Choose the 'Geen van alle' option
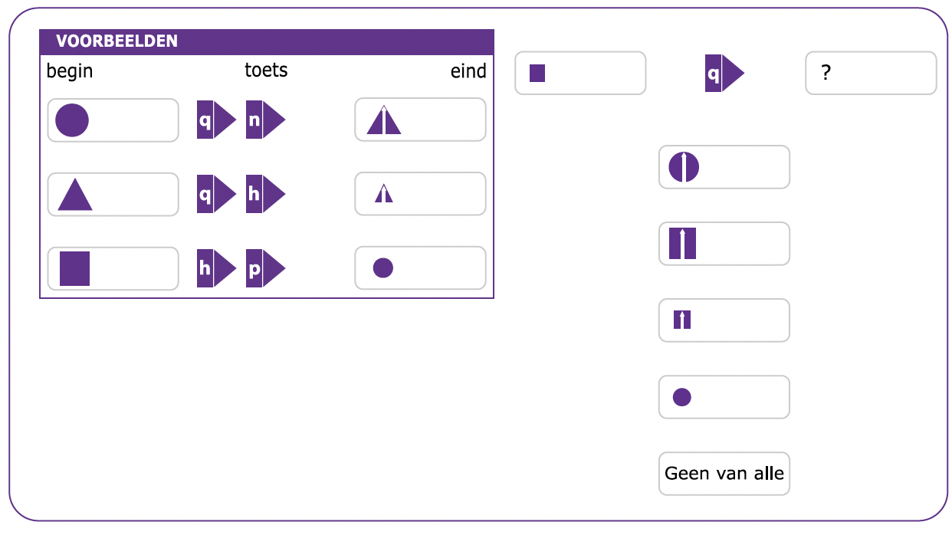Screen dimensions: 952x535 pyautogui.click(x=724, y=474)
